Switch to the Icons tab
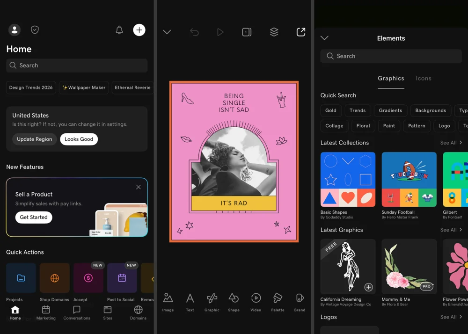The height and width of the screenshot is (334, 468). [x=424, y=79]
